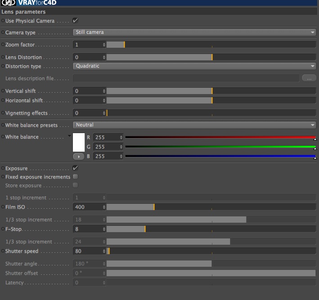Click the Camera type animation dot
The width and height of the screenshot is (319, 300).
click(3, 32)
